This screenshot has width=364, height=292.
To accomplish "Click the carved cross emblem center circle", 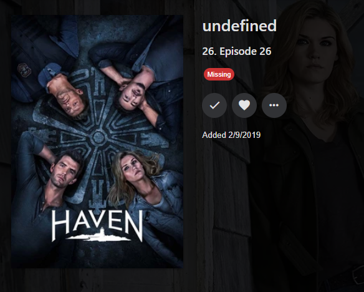I will [98, 137].
